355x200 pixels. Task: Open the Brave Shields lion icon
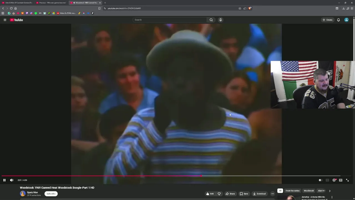coord(250,8)
